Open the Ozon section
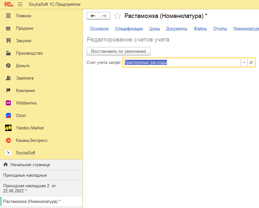The image size is (259, 208). (21, 115)
